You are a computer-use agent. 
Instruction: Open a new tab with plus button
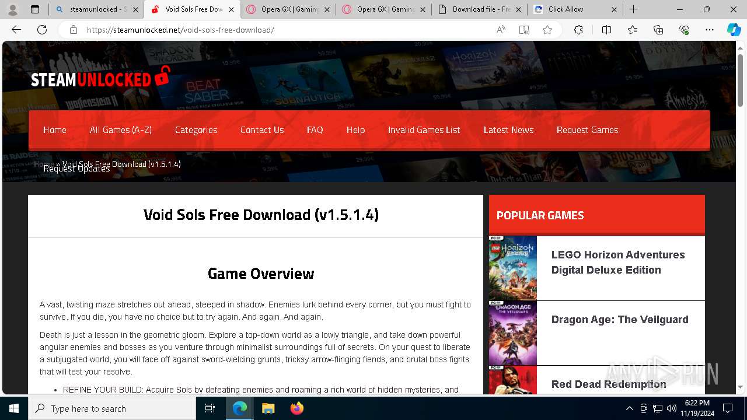(x=633, y=9)
